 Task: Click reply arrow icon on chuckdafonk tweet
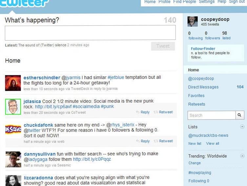[x=138, y=141]
